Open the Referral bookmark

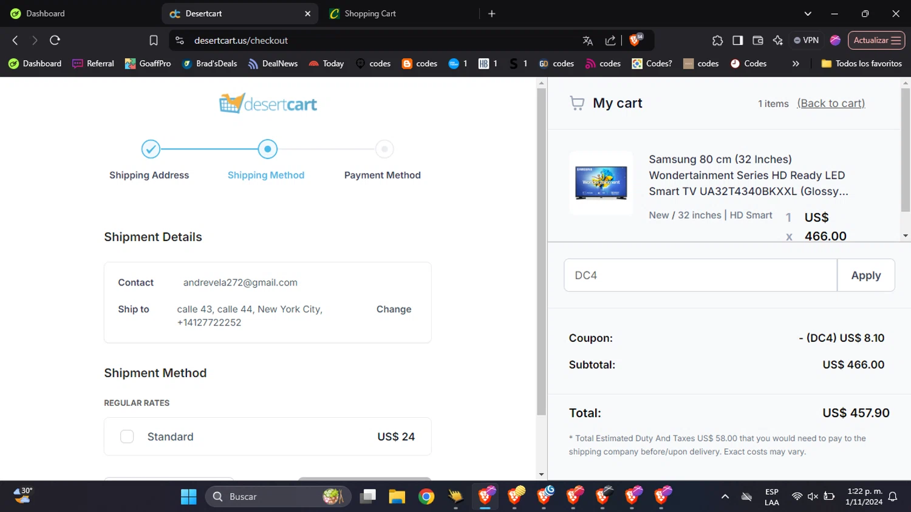click(x=93, y=63)
